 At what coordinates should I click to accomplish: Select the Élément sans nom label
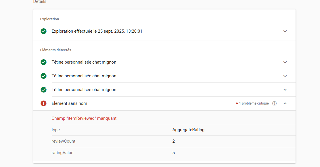[x=69, y=103]
